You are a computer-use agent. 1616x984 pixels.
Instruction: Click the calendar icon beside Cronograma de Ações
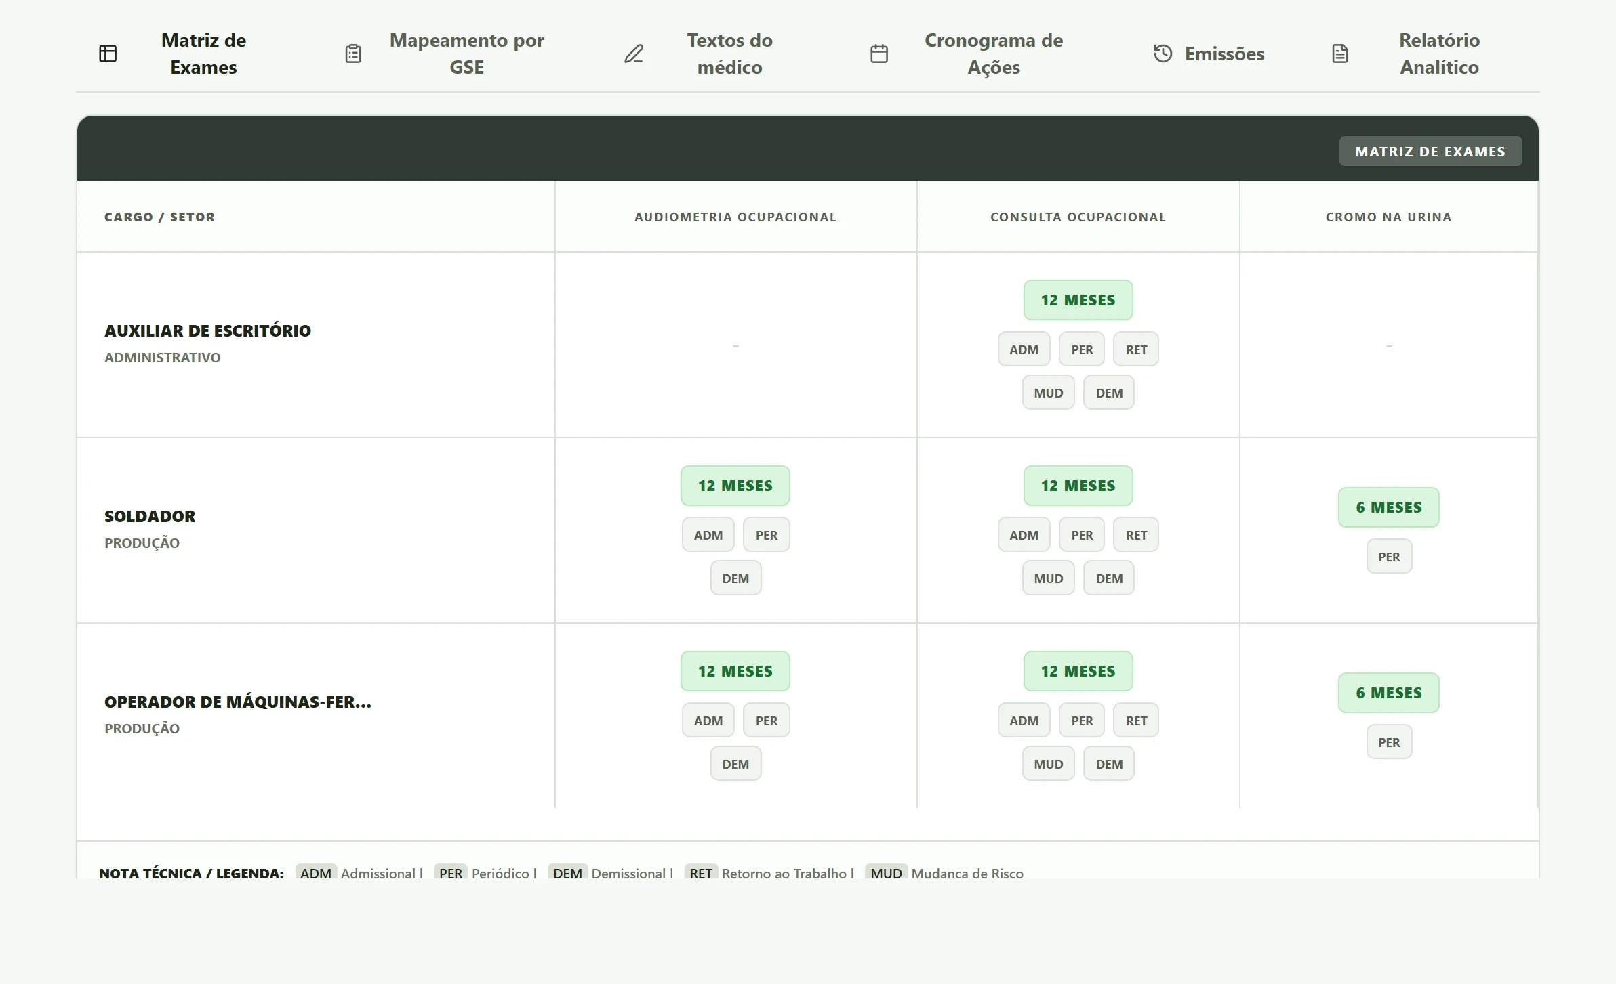tap(879, 54)
